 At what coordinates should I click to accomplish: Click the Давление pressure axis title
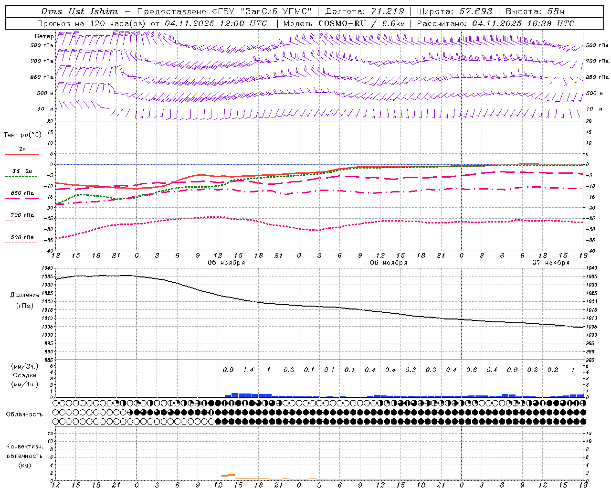pos(25,295)
